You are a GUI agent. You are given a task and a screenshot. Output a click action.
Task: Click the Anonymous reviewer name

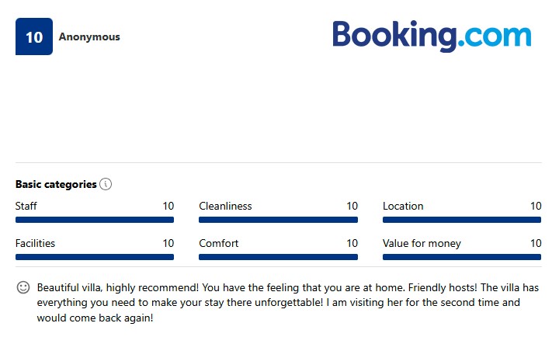[x=89, y=36]
